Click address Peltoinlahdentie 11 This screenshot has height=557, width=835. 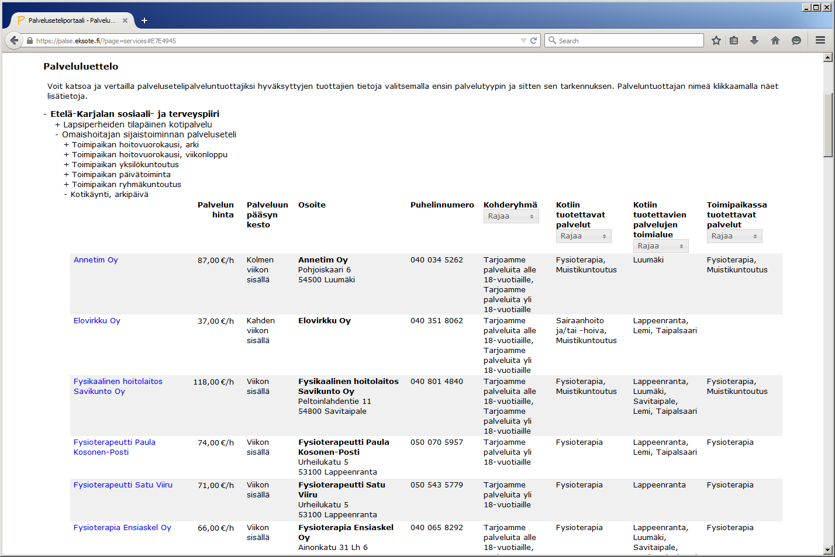pos(334,402)
